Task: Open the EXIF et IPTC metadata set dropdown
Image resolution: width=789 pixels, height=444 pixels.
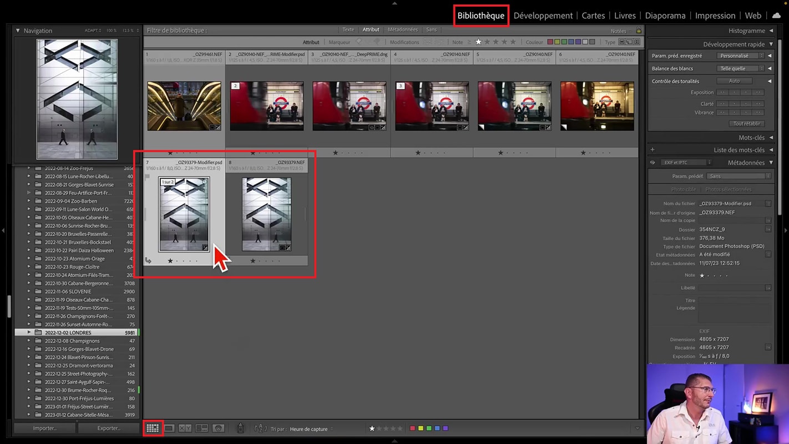Action: 686,163
